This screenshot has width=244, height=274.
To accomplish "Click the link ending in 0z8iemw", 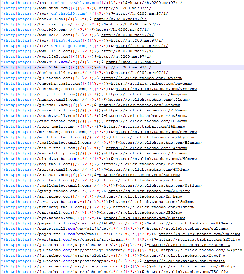I will [161, 186].
